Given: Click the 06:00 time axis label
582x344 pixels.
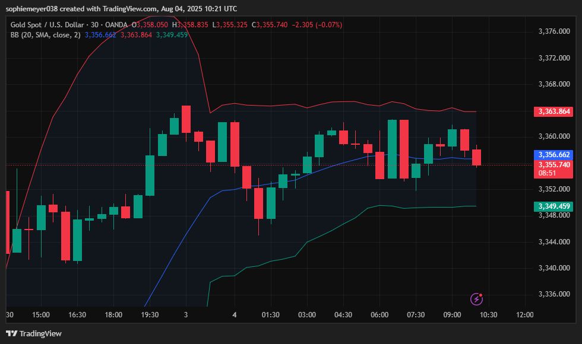Looking at the screenshot, I should 379,315.
